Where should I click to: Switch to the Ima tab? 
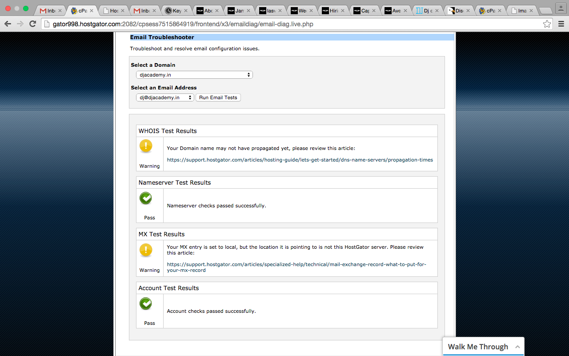click(522, 11)
